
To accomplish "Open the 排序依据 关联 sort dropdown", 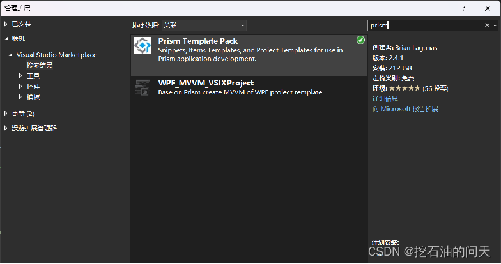I will pos(204,26).
